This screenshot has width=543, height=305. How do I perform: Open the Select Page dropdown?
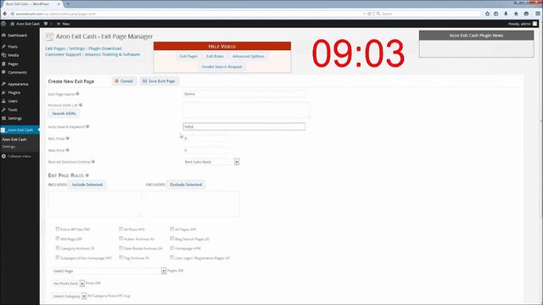tap(109, 271)
